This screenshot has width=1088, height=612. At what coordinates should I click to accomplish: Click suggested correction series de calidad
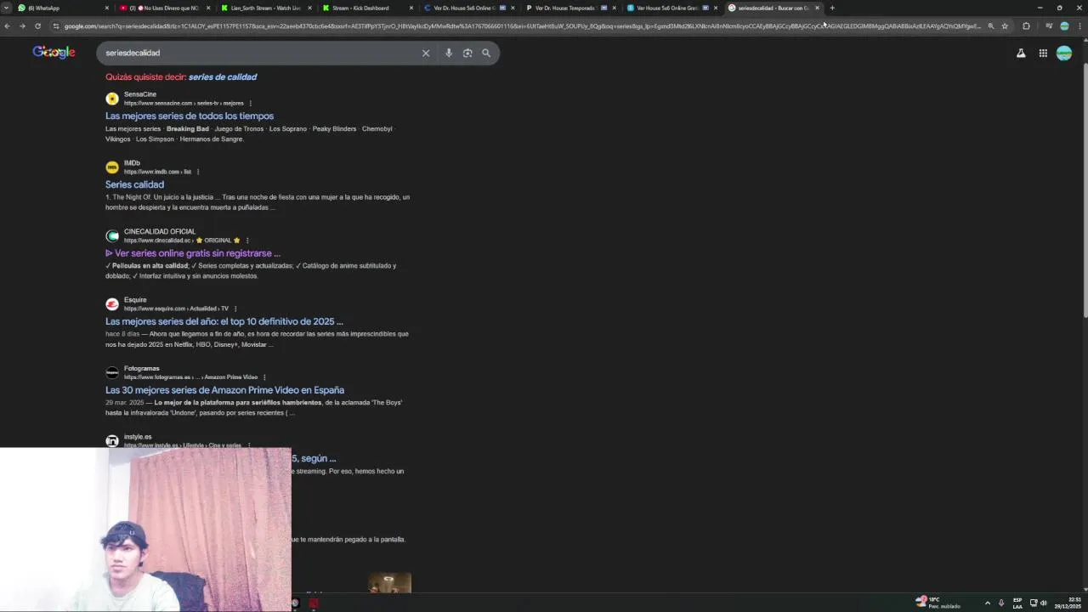pyautogui.click(x=223, y=76)
